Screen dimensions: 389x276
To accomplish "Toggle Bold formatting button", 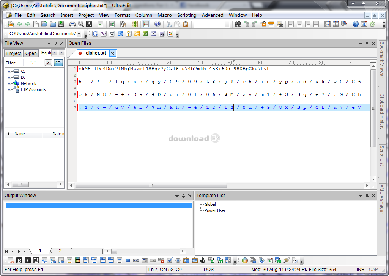I will click(19, 260).
